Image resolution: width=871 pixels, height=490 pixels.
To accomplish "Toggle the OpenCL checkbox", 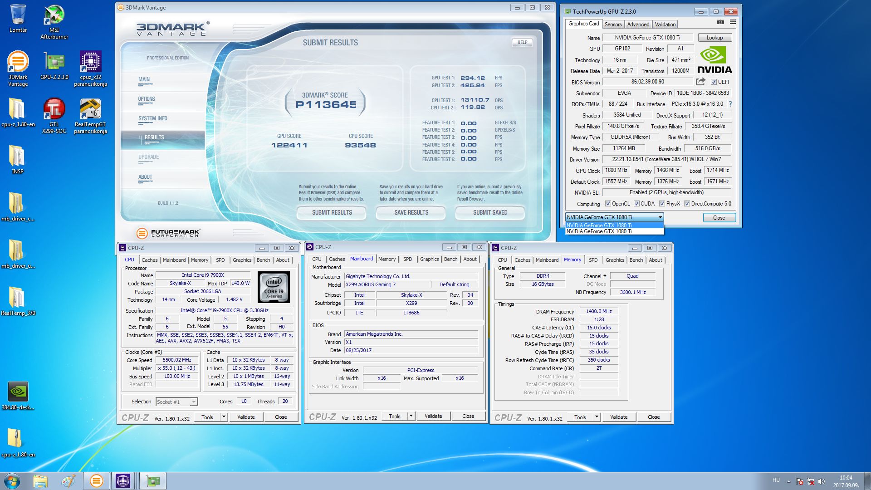I will pyautogui.click(x=608, y=204).
